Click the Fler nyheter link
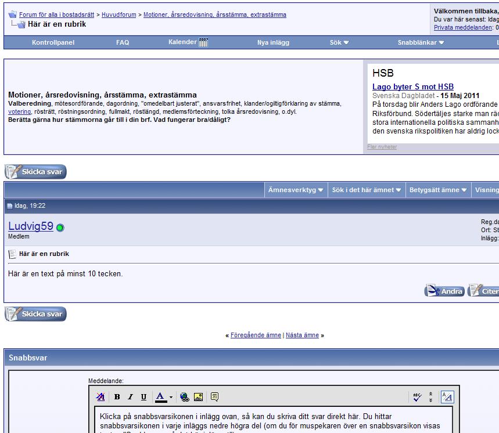The width and height of the screenshot is (499, 433). coord(382,147)
